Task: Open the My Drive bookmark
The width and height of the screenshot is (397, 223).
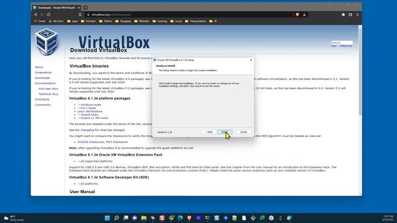Action: (56, 21)
